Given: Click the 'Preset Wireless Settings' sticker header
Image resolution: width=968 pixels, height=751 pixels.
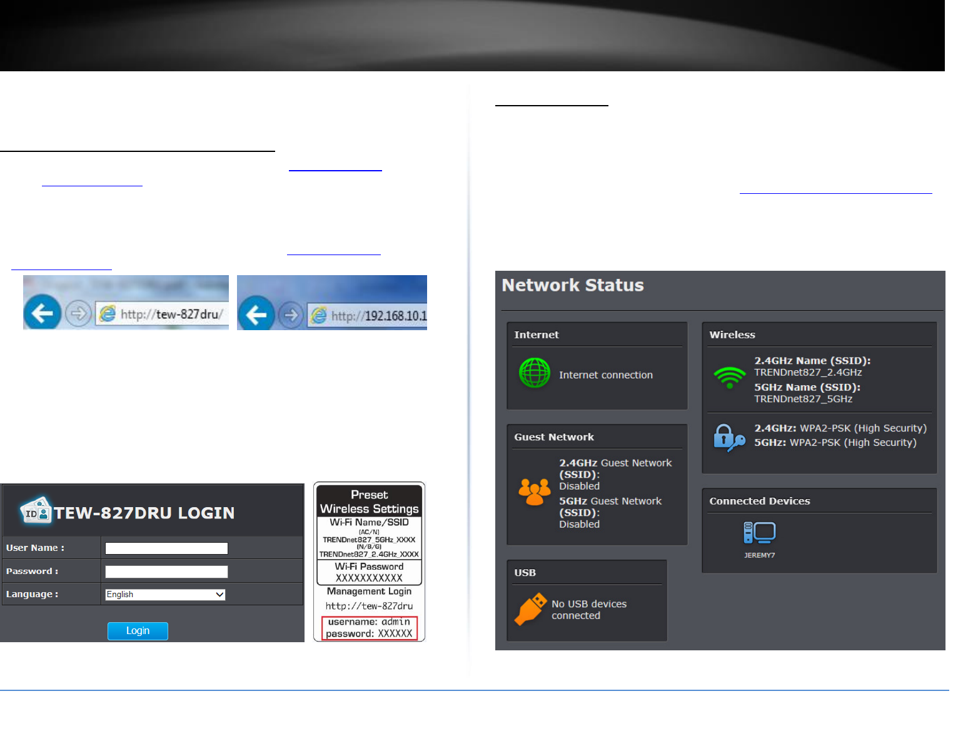Looking at the screenshot, I should pos(369,502).
